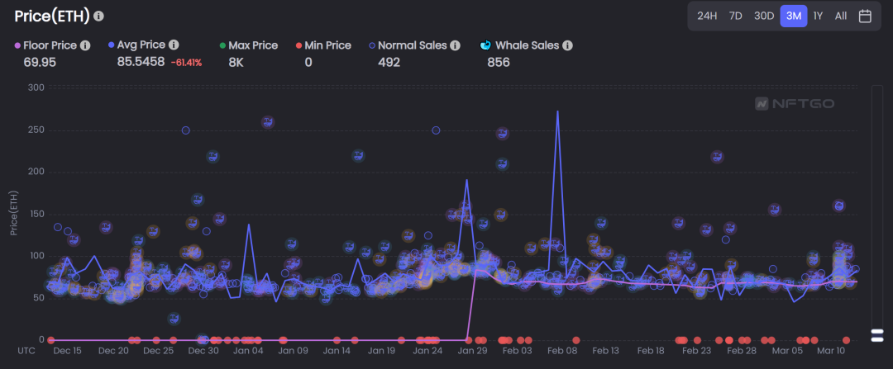The width and height of the screenshot is (893, 369).
Task: Click the info icon beside Price(ETH) title
Action: [x=98, y=16]
